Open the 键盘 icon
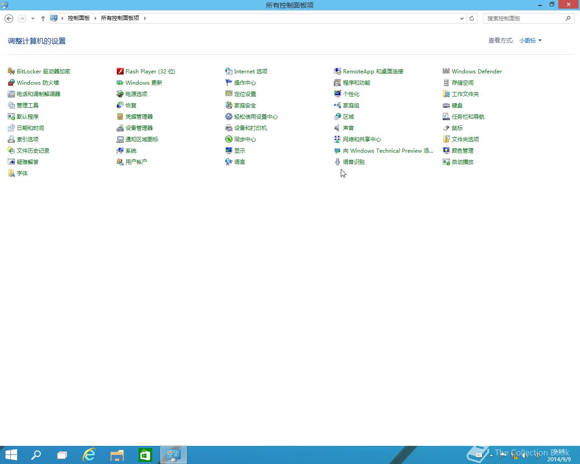This screenshot has height=464, width=580. (x=446, y=105)
